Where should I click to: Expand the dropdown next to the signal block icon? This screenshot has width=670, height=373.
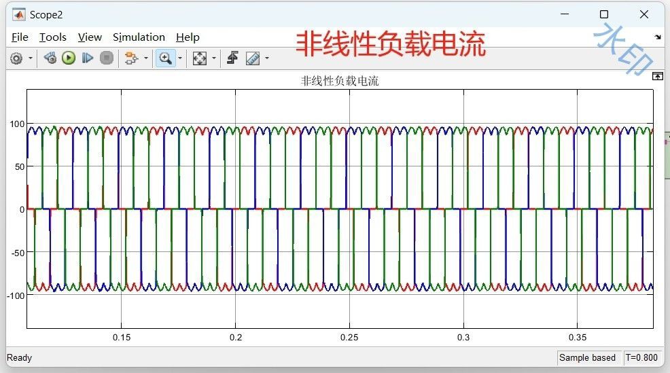145,58
